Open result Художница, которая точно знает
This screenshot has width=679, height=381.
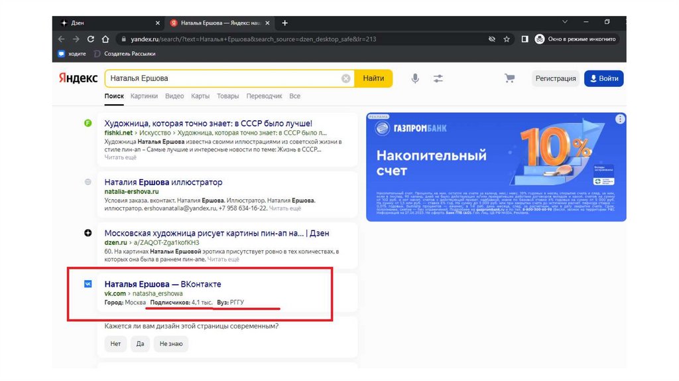(x=208, y=123)
